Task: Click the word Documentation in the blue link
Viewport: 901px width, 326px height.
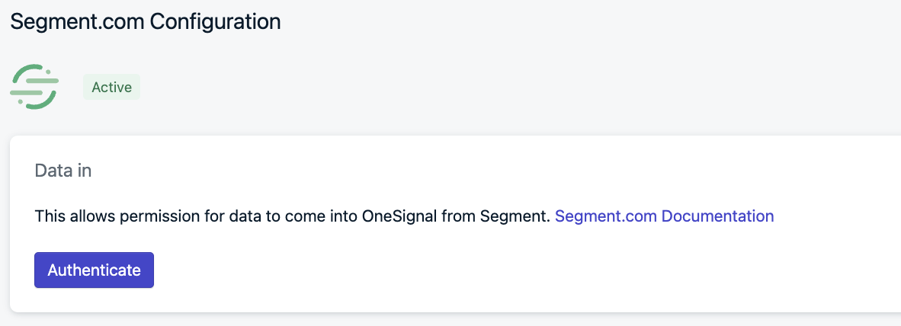Action: 718,216
